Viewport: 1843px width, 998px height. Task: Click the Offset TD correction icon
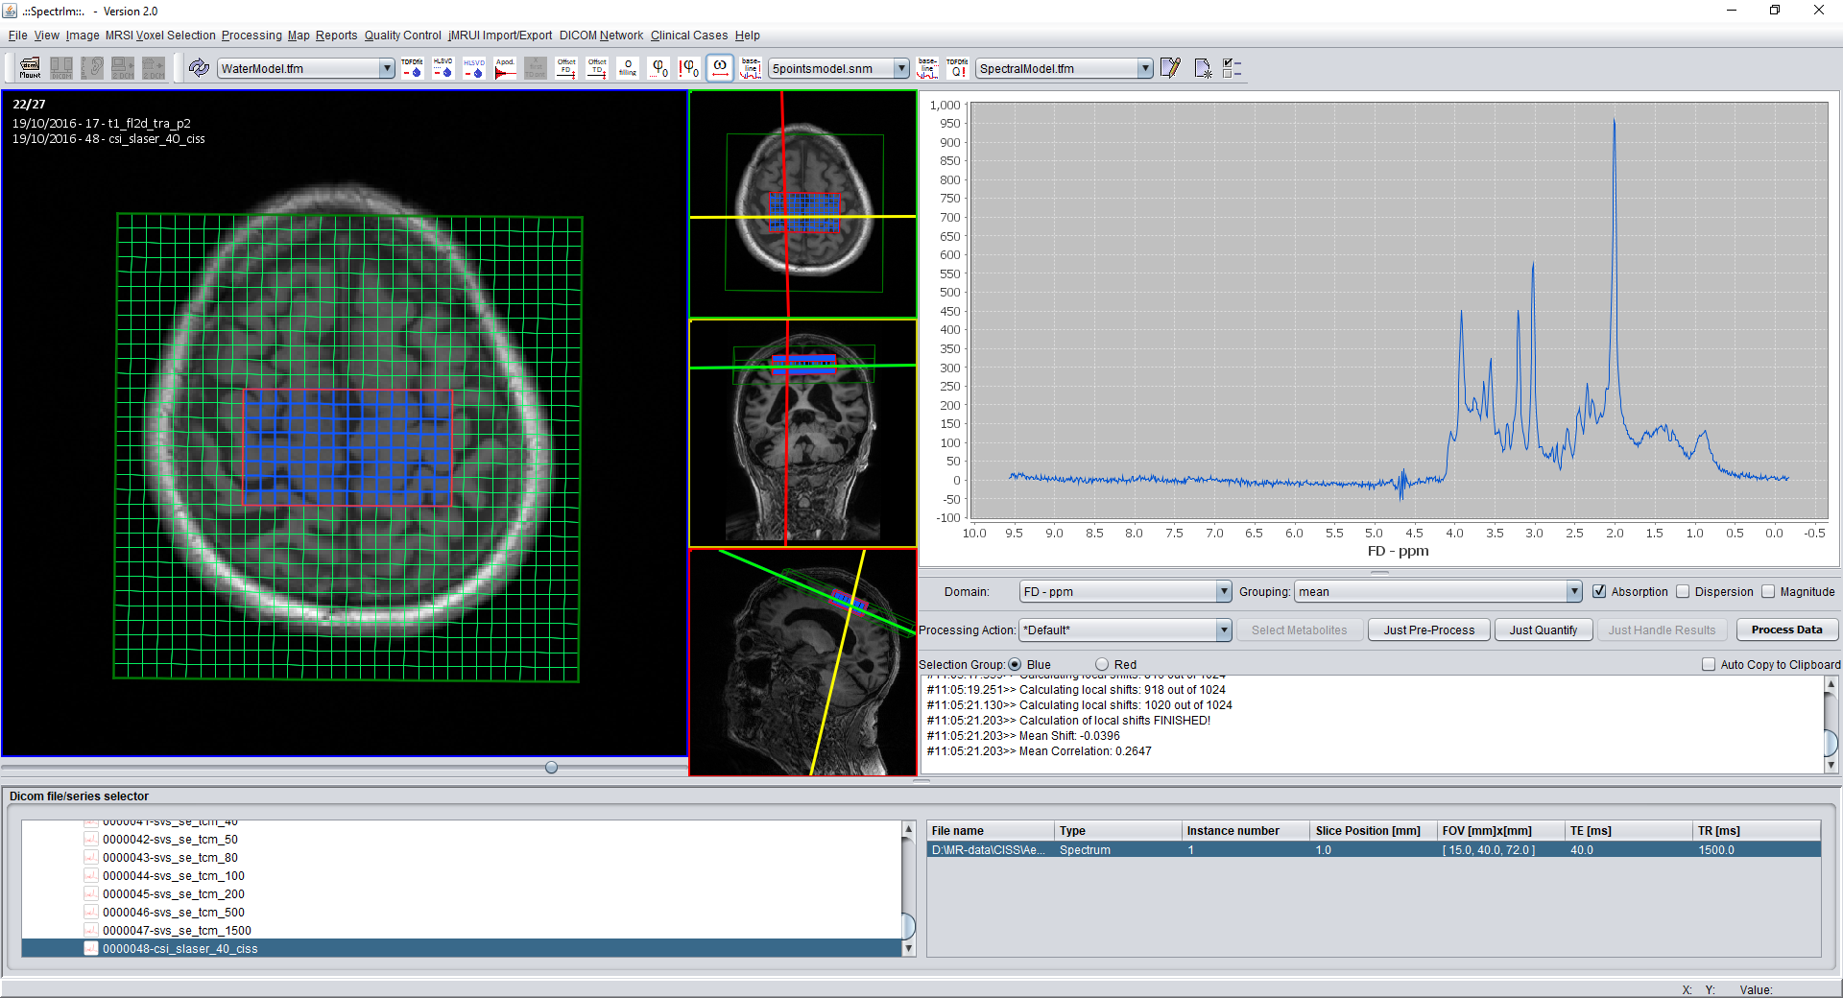tap(597, 68)
